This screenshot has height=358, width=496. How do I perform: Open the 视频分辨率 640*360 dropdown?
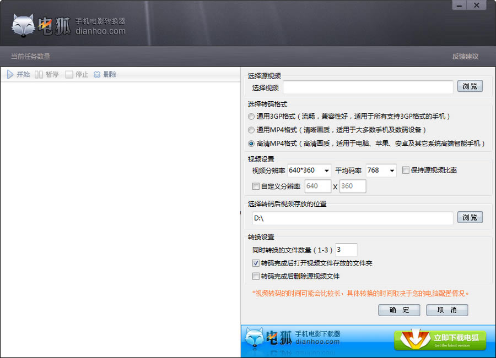coord(327,170)
